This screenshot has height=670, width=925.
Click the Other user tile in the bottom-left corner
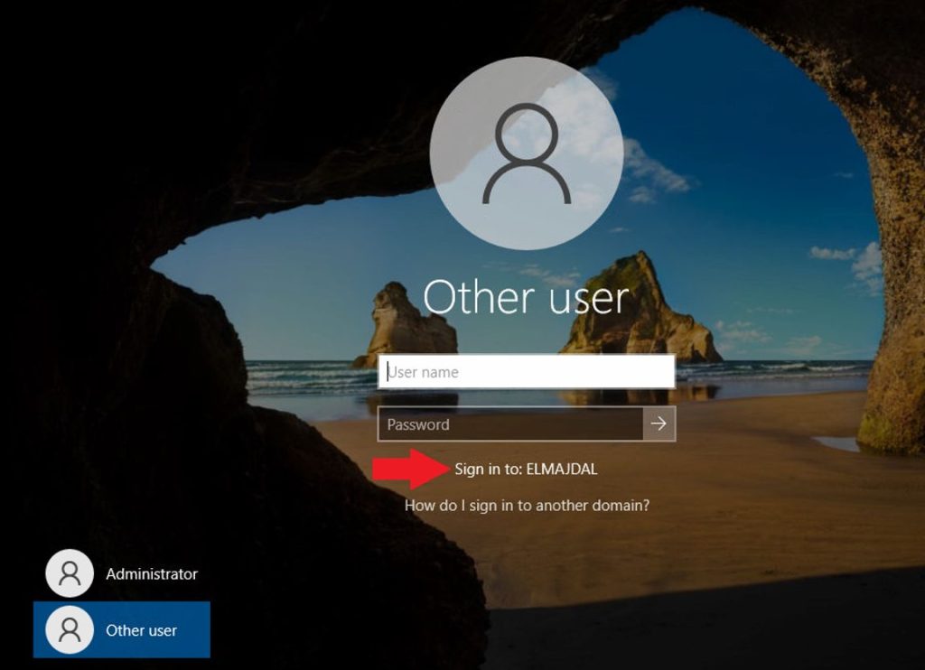[x=122, y=629]
